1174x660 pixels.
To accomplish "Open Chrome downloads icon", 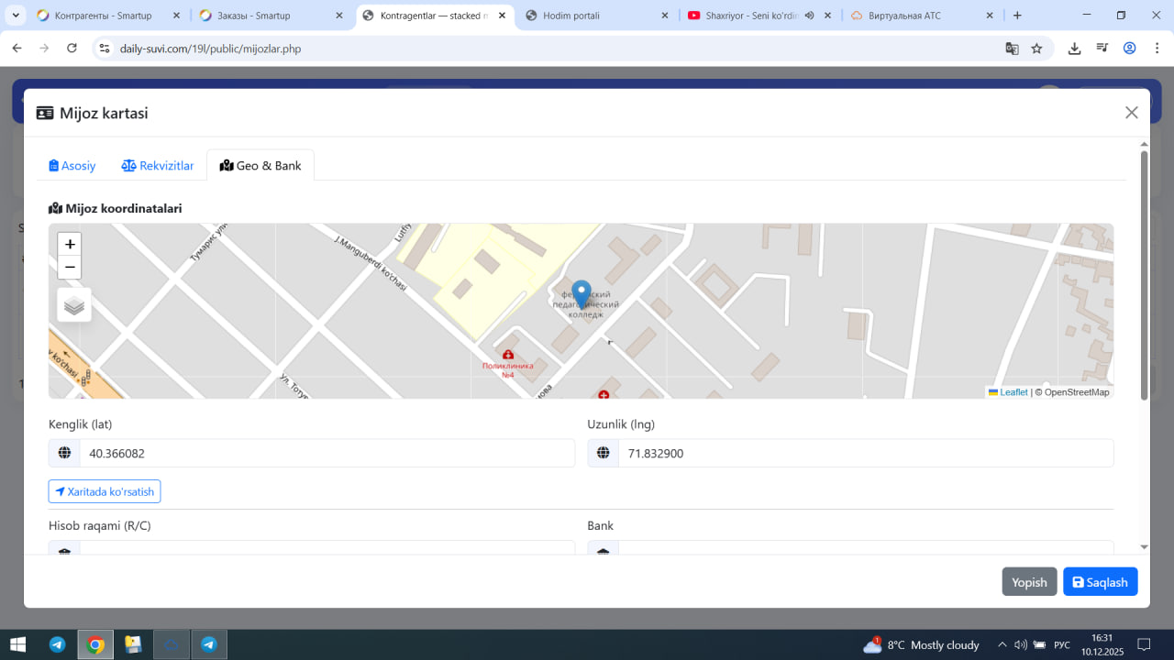I will coord(1074,49).
